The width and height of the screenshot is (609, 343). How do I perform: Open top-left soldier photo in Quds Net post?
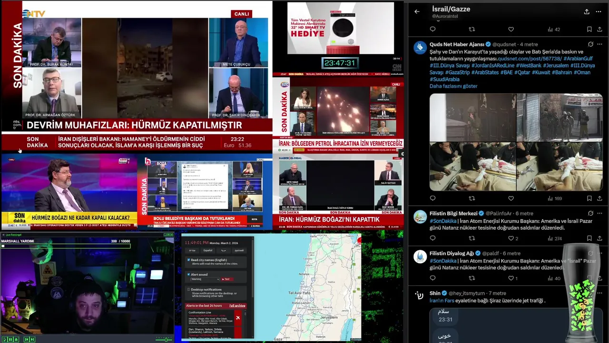(x=472, y=117)
